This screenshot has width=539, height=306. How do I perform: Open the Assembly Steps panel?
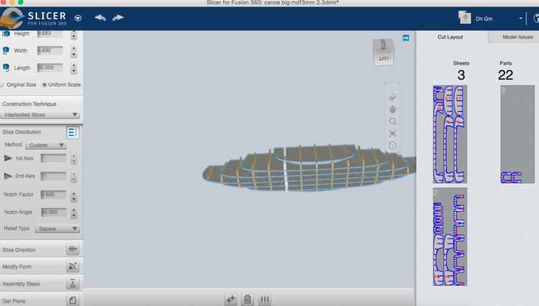41,284
